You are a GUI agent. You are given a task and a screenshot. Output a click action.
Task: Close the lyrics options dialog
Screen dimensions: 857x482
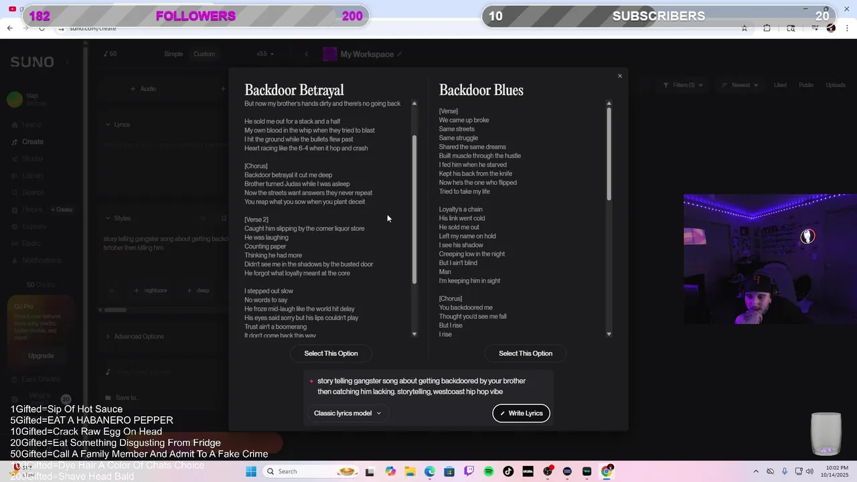(x=619, y=76)
